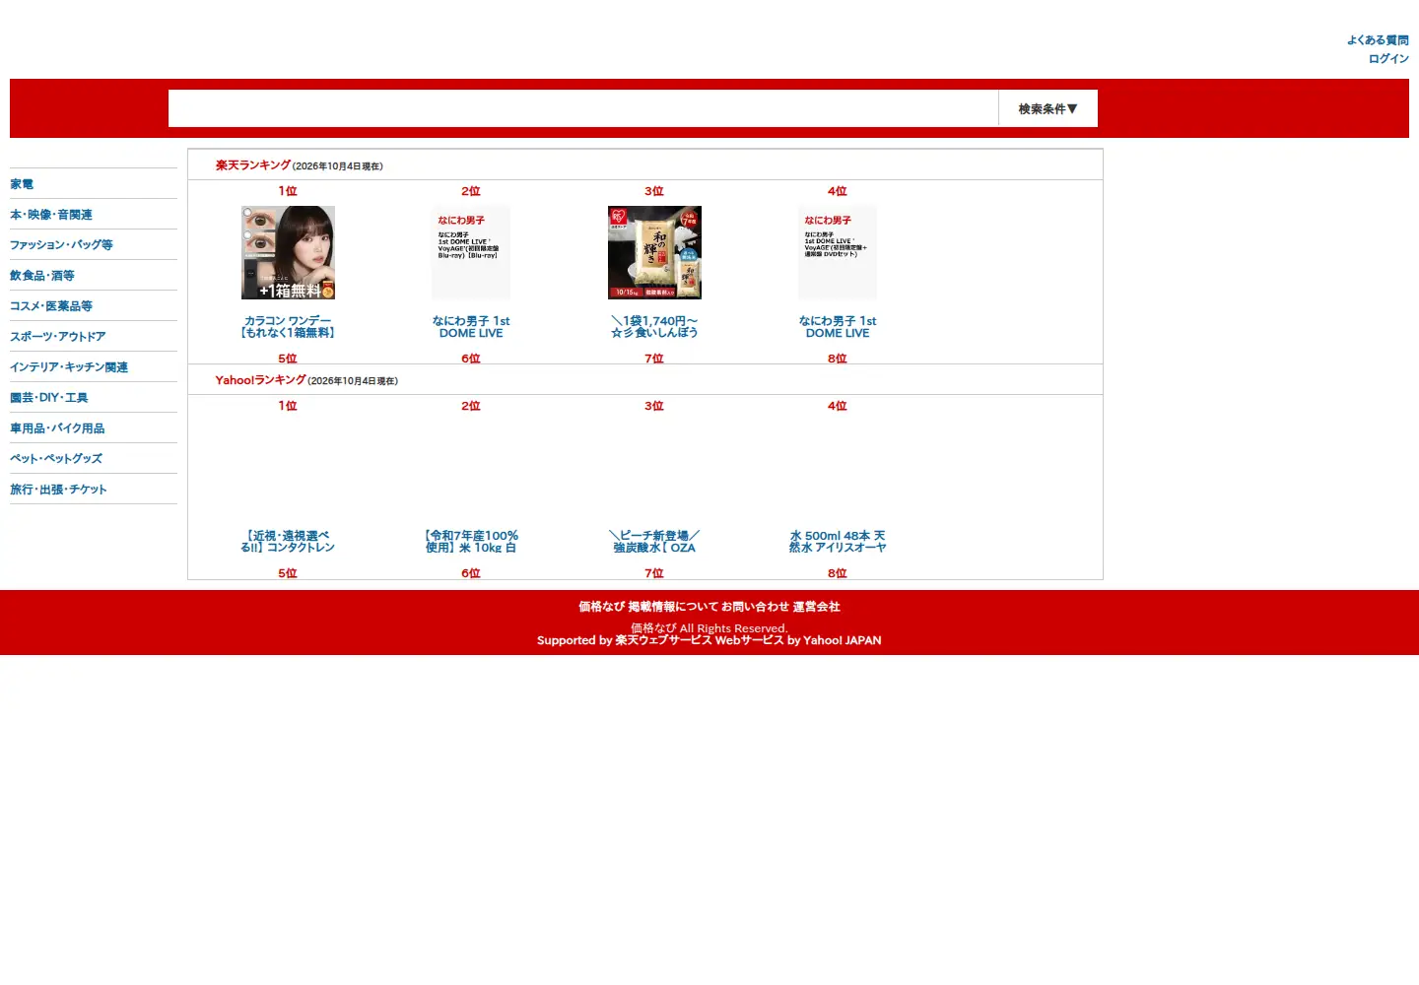The width and height of the screenshot is (1419, 985).
Task: Focus the search input field
Action: point(583,108)
